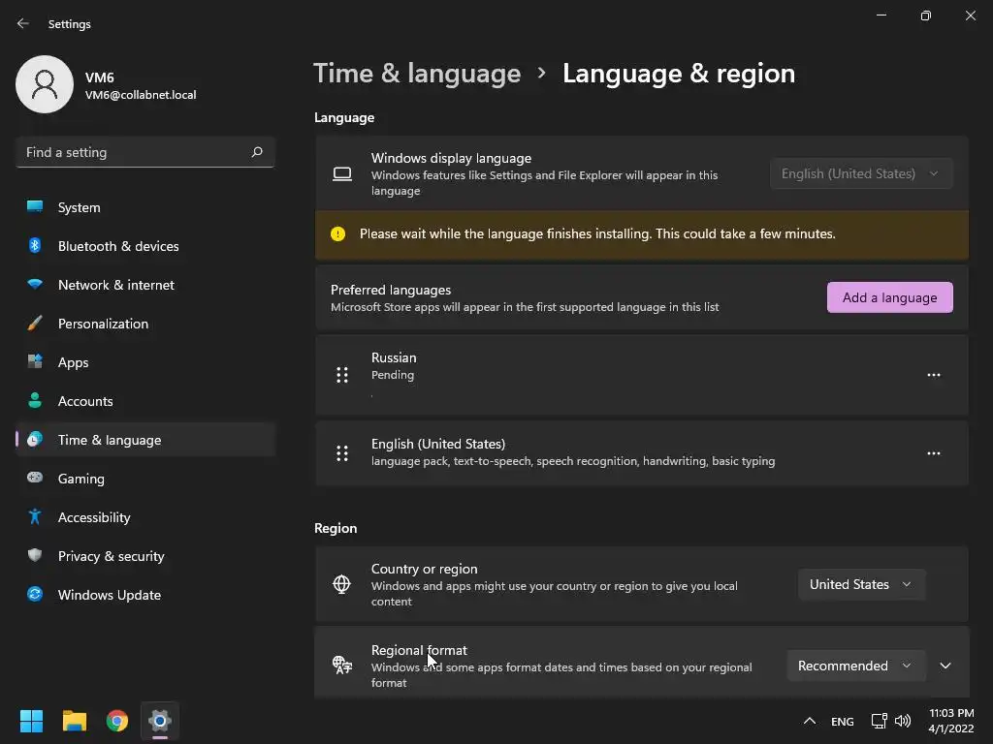Viewport: 993px width, 744px height.
Task: Click the Windows Update sync icon
Action: (35, 594)
